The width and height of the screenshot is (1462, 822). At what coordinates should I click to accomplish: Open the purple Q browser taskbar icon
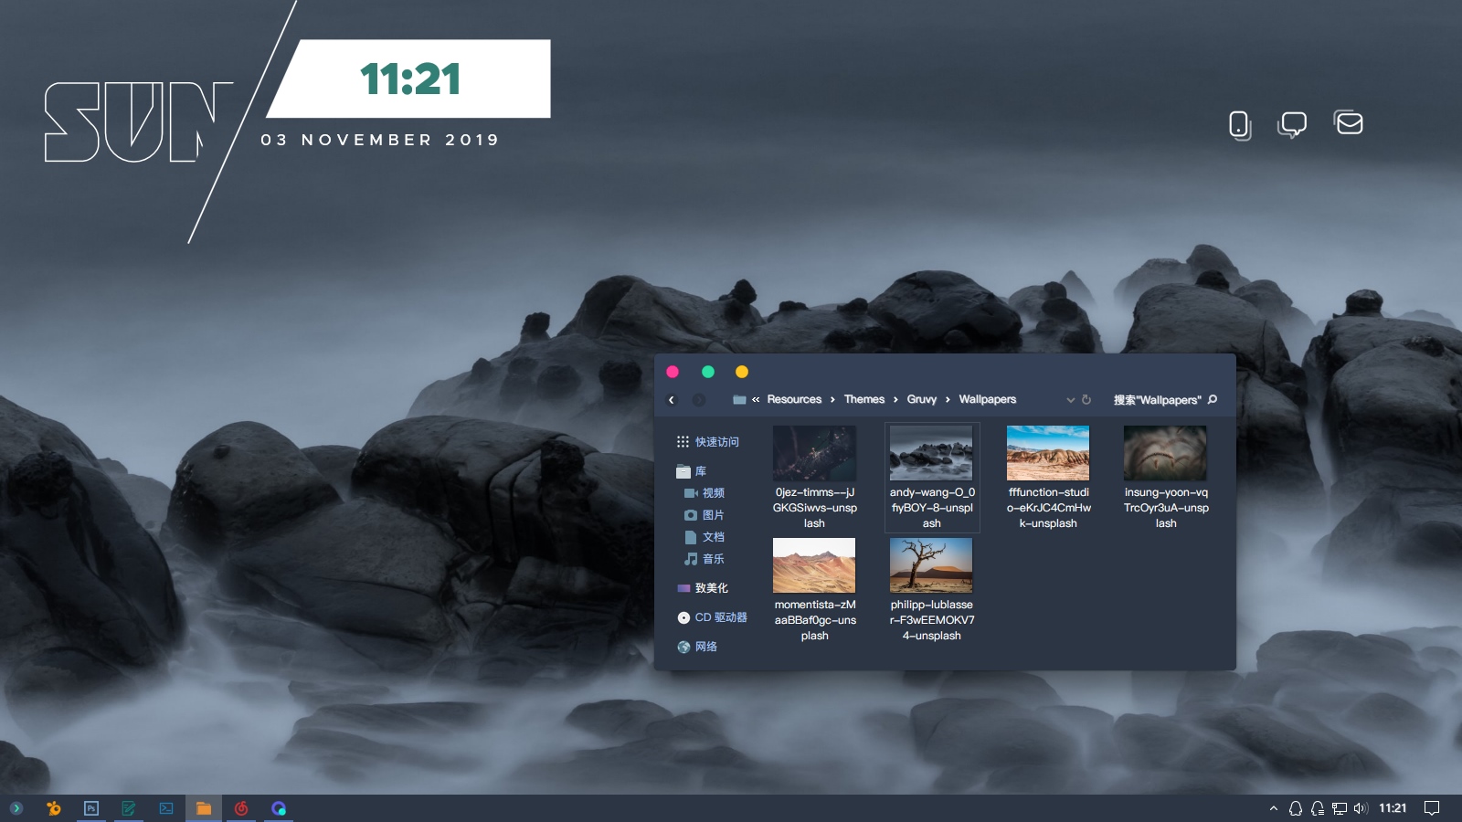pos(279,808)
